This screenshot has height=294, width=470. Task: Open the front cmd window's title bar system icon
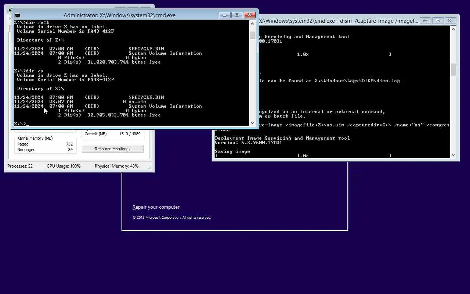pos(17,15)
